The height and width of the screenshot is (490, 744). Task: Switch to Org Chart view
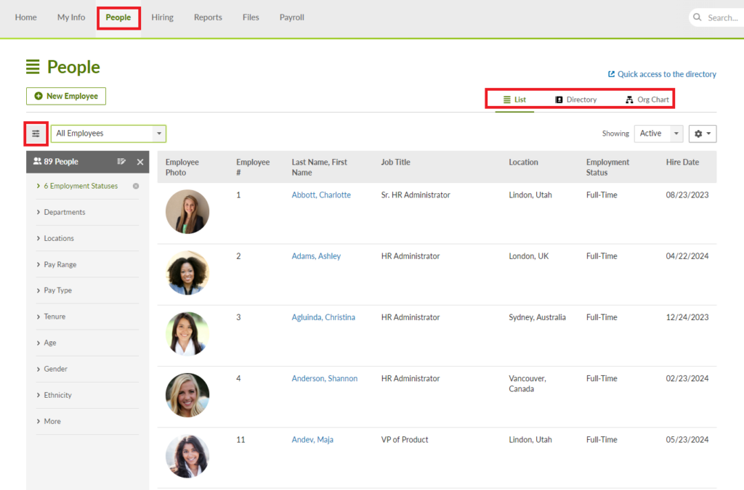(645, 99)
